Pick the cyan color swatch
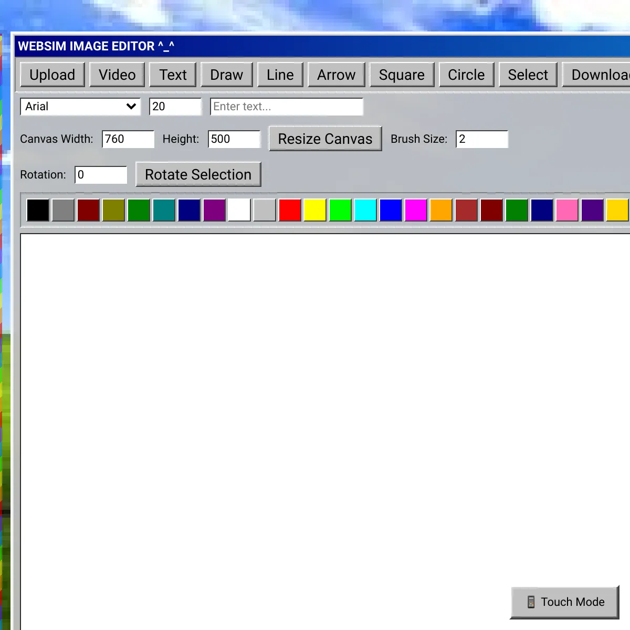630x630 pixels. [365, 209]
